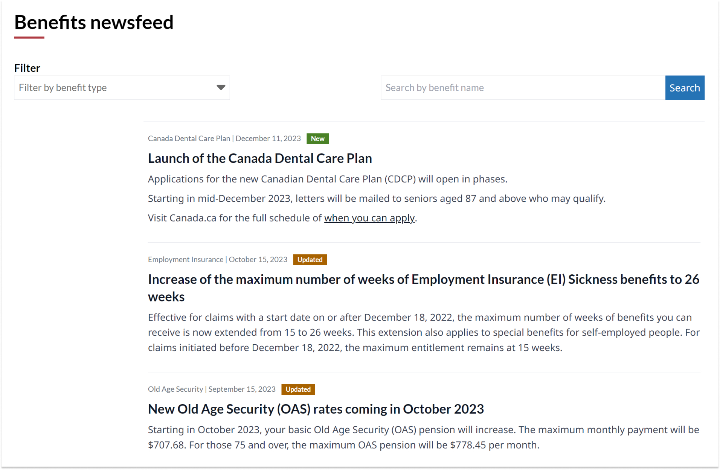Click the Canada Dental Care Plan category label
Viewport: 720px width, 470px height.
tap(189, 139)
